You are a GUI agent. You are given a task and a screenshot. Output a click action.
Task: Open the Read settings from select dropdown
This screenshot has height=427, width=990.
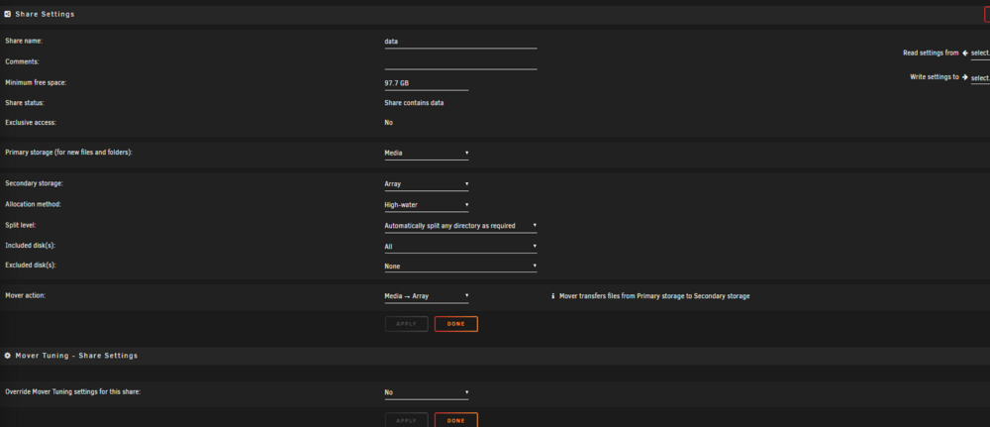[x=980, y=53]
